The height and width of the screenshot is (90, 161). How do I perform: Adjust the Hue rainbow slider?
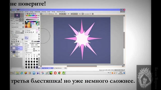[31, 15]
